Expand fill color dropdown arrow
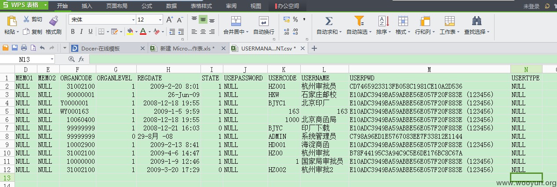The width and height of the screenshot is (557, 187). 135,32
